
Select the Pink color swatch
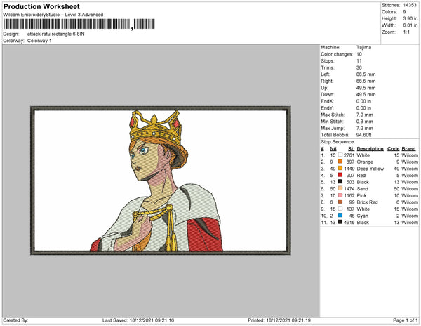340,195
